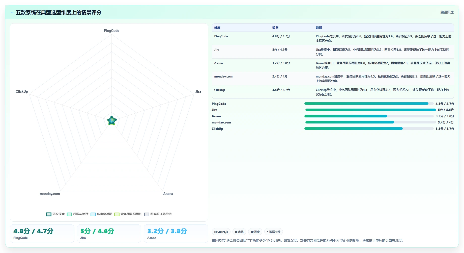The width and height of the screenshot is (464, 253).
Task: Toggle the 跨系统迁移承接 legend series
Action: [x=158, y=214]
